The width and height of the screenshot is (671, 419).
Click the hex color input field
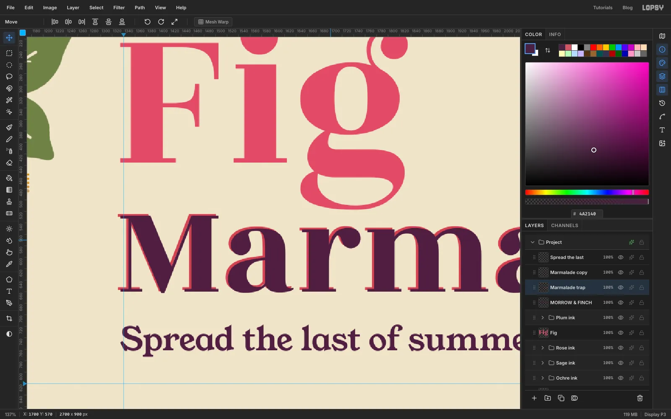pos(587,214)
